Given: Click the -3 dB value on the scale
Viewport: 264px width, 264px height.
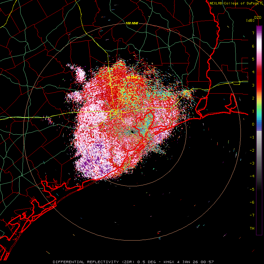Looking at the screenshot, I should (x=252, y=163).
